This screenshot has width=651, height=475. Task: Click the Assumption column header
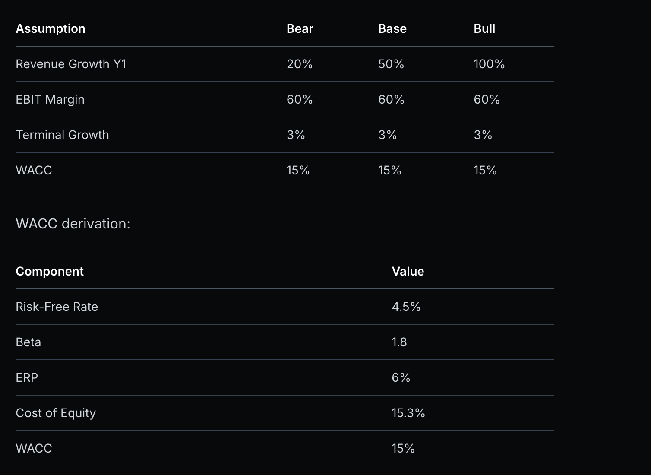(x=51, y=28)
